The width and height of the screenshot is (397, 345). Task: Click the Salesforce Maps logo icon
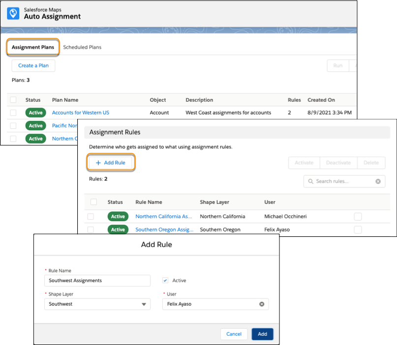coord(13,13)
